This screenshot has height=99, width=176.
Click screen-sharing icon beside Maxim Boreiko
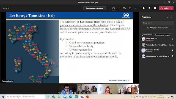(x=170, y=45)
